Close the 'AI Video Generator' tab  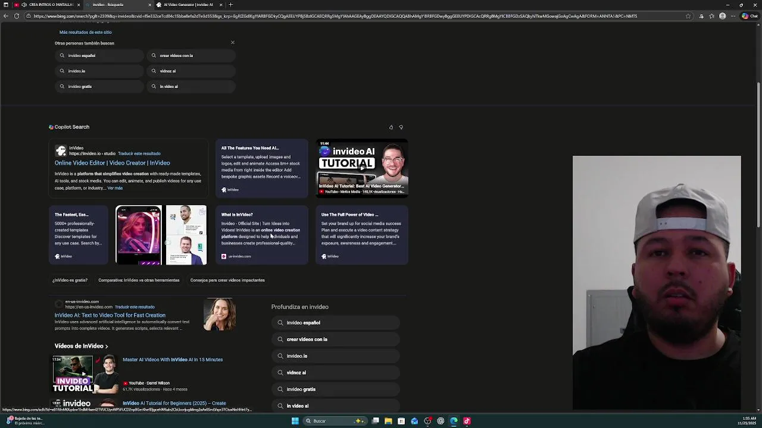click(221, 5)
